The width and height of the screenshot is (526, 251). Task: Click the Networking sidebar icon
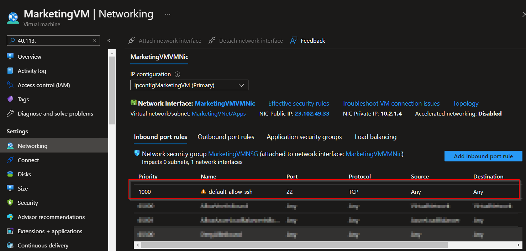(10, 146)
